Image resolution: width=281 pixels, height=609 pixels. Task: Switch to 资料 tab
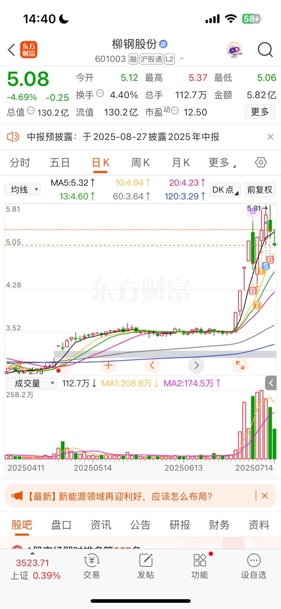pos(259,525)
